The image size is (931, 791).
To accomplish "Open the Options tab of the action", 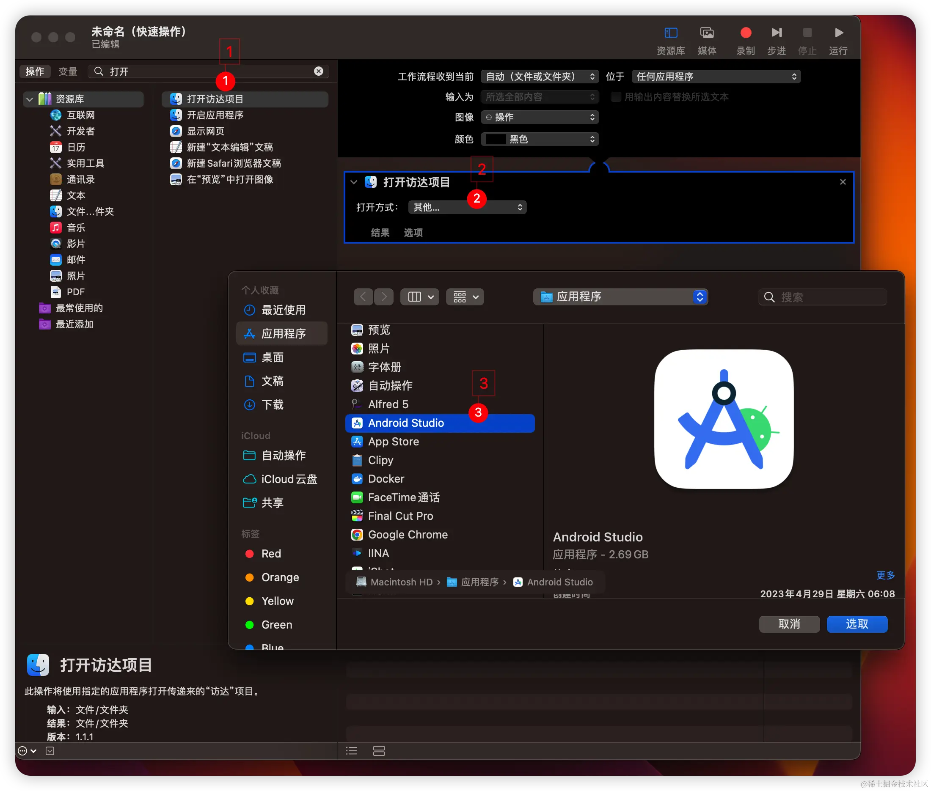I will pos(413,232).
